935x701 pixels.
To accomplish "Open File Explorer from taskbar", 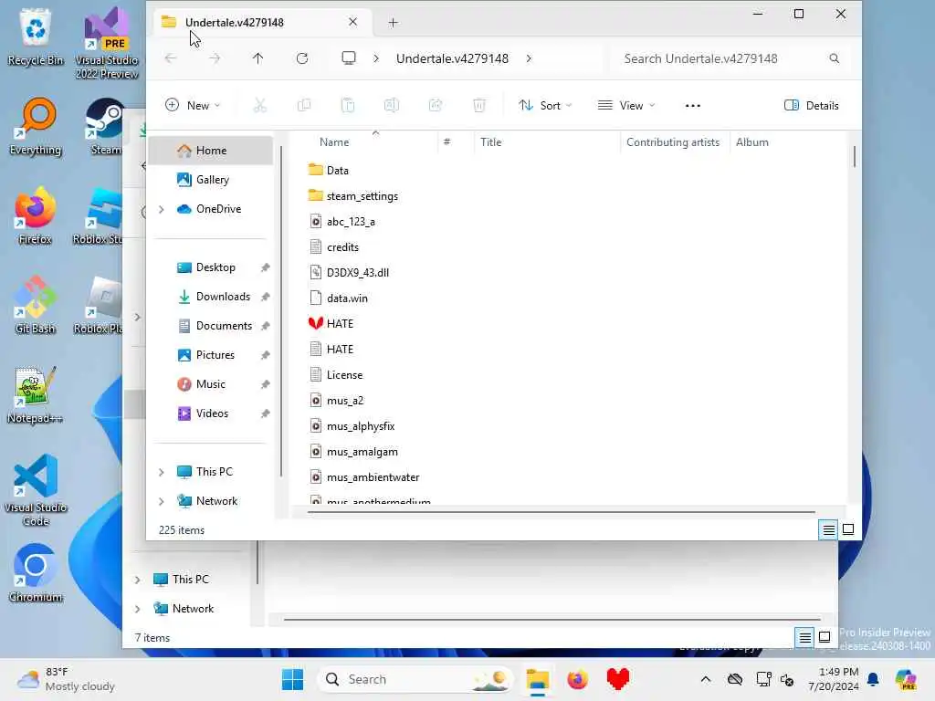I will tap(537, 679).
